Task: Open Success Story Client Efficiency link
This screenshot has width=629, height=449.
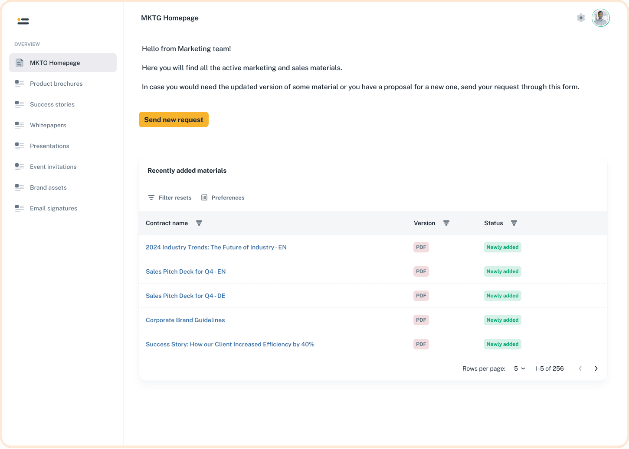Action: click(x=230, y=344)
